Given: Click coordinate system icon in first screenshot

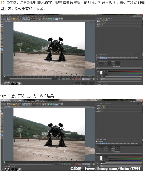Looking at the screenshot, I should (31, 19).
